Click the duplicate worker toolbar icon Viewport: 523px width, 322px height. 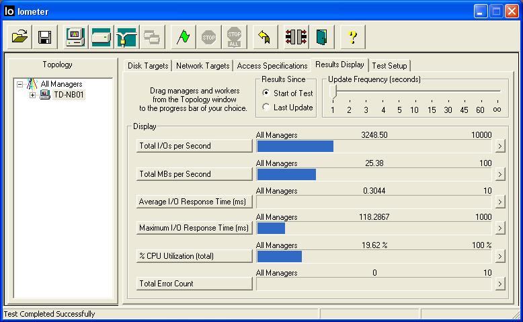pyautogui.click(x=152, y=37)
